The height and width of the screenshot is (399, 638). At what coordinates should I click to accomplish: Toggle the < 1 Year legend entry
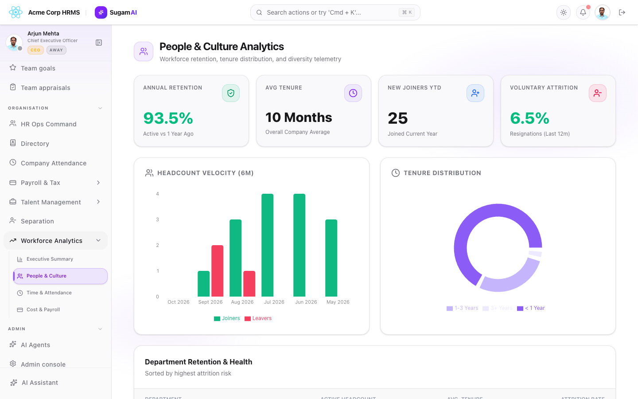click(x=531, y=308)
